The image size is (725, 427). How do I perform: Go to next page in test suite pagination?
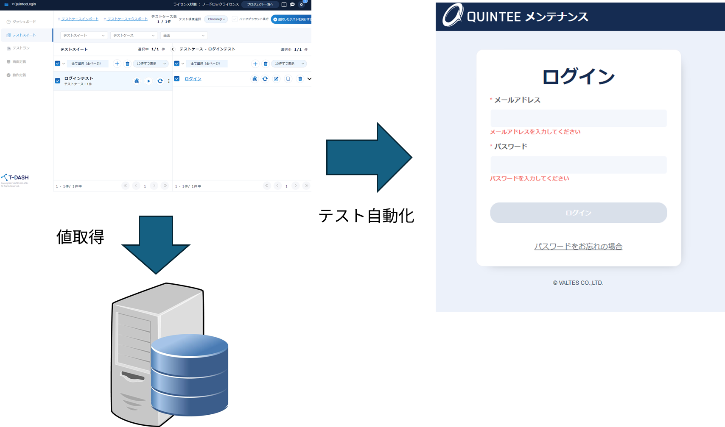coord(154,186)
